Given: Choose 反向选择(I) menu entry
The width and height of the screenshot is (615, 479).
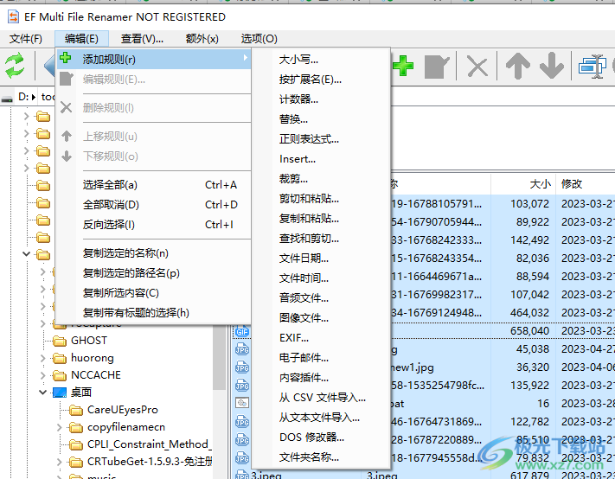Looking at the screenshot, I should pyautogui.click(x=153, y=225).
